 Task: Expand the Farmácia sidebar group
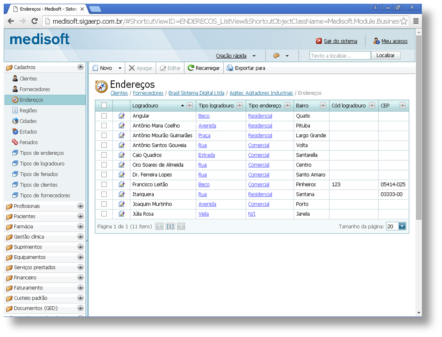(x=80, y=227)
